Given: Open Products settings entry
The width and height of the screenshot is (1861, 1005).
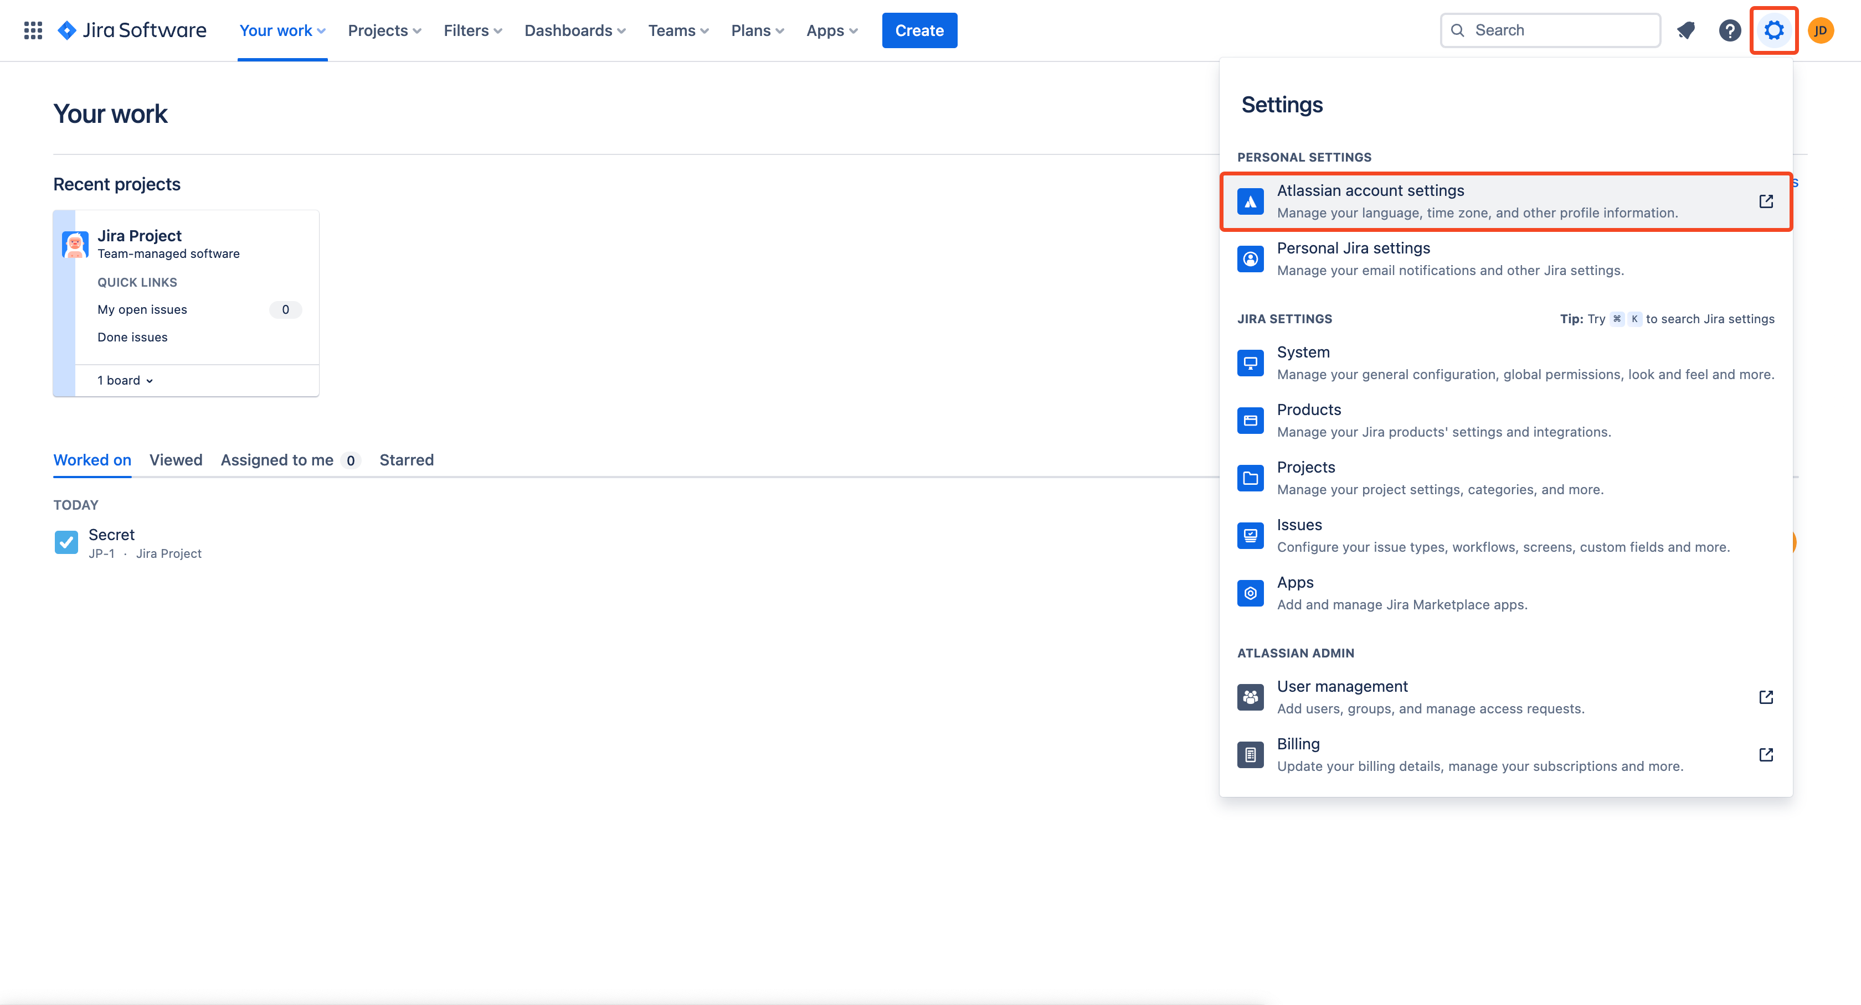Looking at the screenshot, I should (x=1505, y=421).
